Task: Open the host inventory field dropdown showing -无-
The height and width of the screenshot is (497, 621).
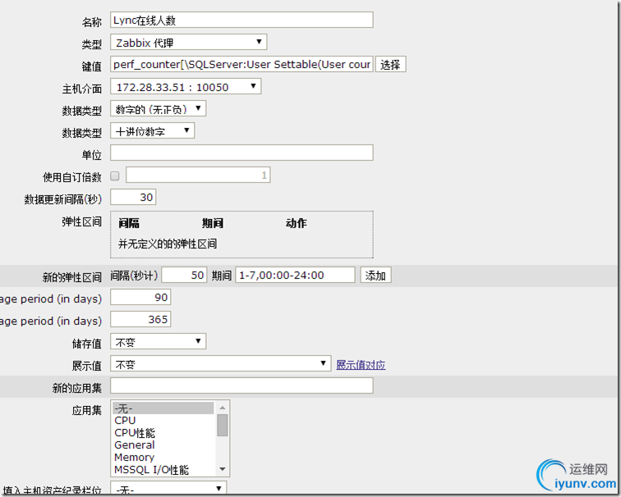Action: [x=168, y=489]
